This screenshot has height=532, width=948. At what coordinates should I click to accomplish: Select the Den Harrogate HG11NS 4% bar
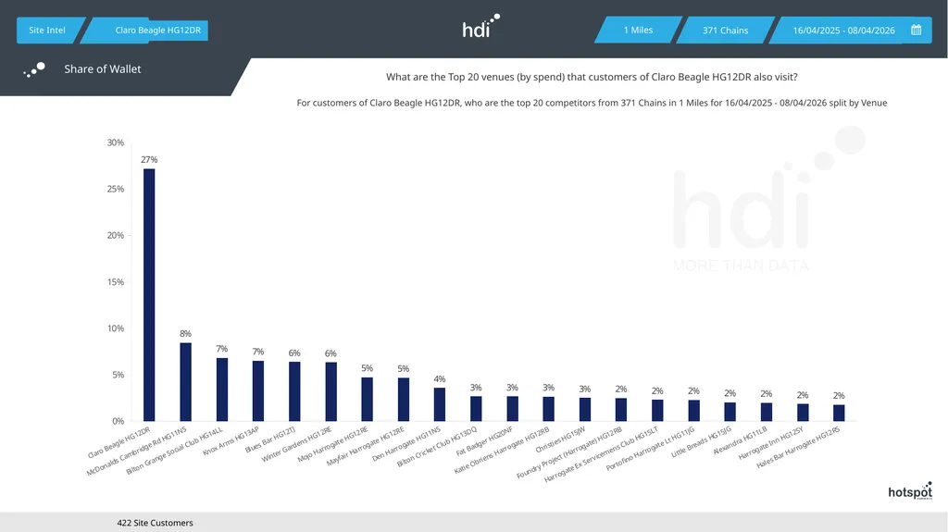point(440,404)
